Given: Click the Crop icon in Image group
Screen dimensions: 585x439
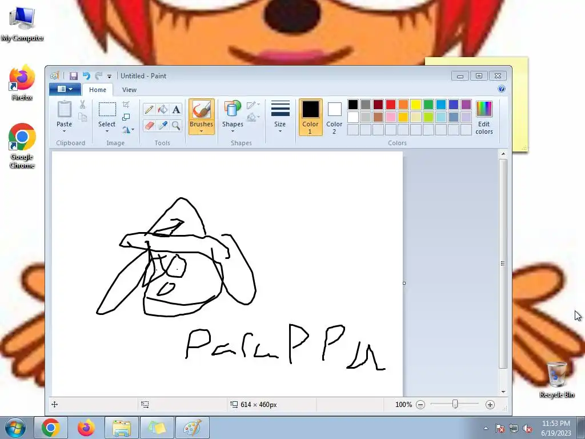Looking at the screenshot, I should click(x=126, y=105).
